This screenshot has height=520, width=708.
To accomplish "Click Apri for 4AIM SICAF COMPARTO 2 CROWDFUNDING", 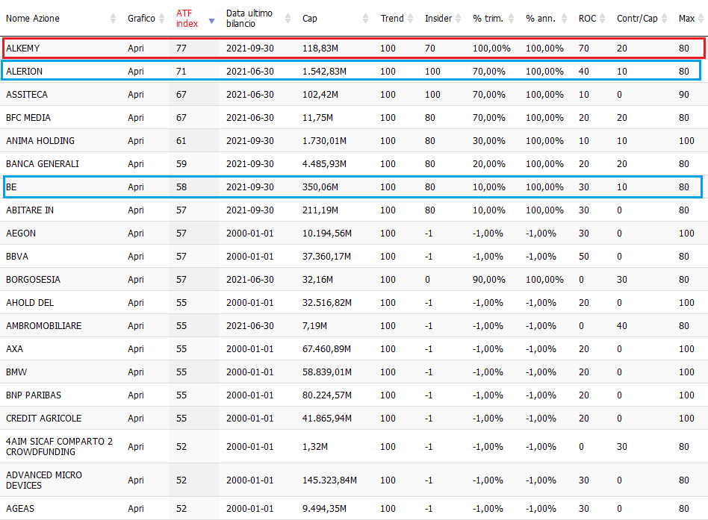I will pyautogui.click(x=136, y=446).
